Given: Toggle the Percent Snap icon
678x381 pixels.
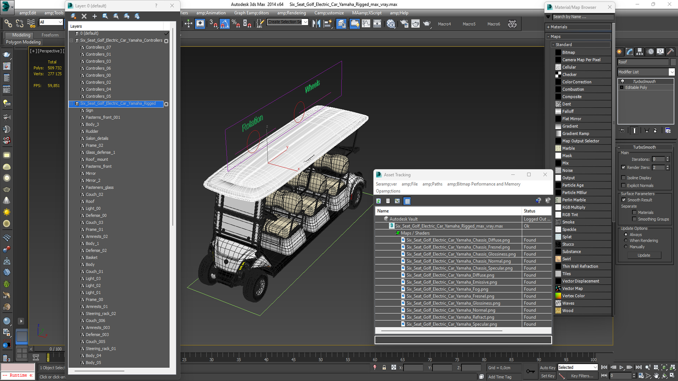Looking at the screenshot, I should [x=236, y=24].
